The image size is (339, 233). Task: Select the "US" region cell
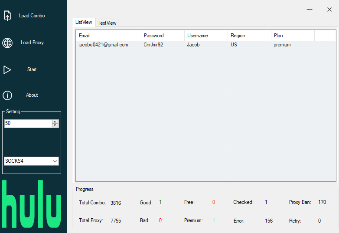[x=234, y=45]
